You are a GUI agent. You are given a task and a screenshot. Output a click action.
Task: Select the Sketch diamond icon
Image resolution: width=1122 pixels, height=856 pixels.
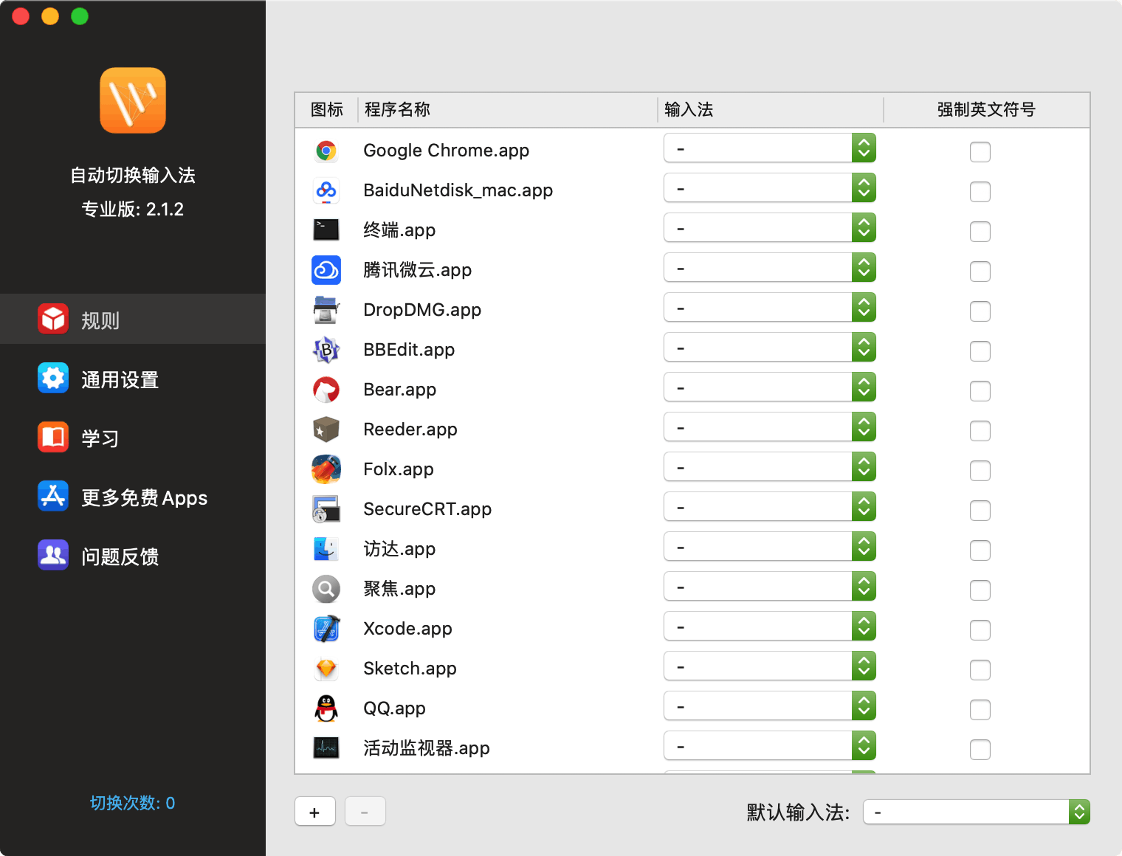326,669
